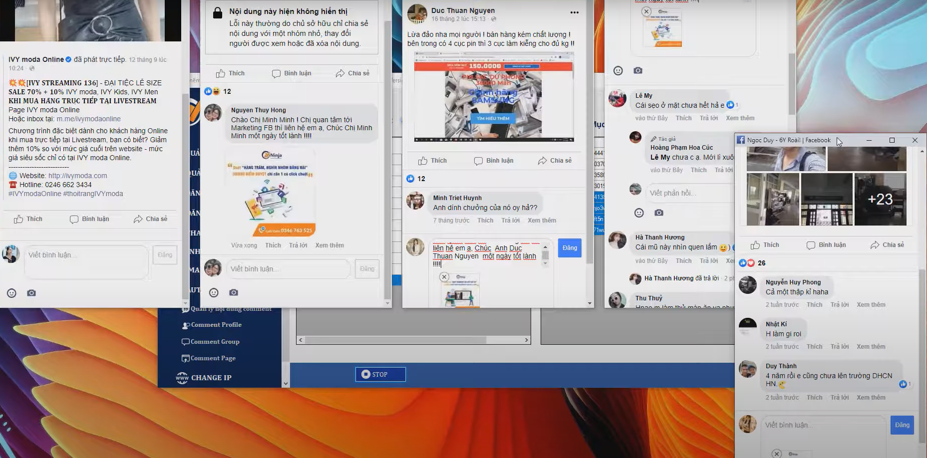Like Hà Thanh Hương's comment

684,261
